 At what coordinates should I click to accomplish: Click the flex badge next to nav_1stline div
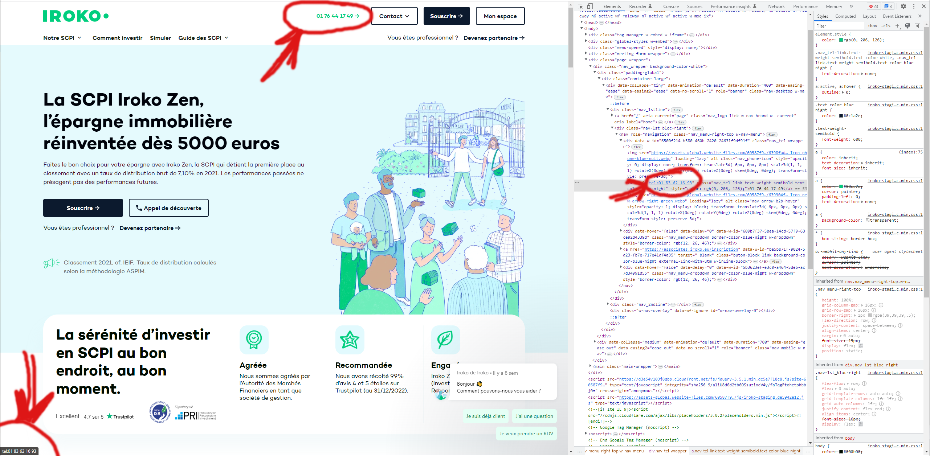[677, 110]
